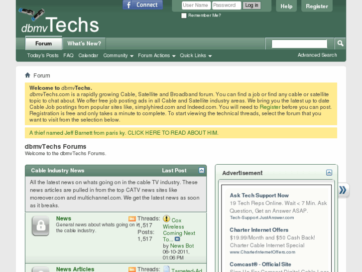Open the www.CharterInternetOffers.com link
This screenshot has width=362, height=272.
tap(262, 252)
